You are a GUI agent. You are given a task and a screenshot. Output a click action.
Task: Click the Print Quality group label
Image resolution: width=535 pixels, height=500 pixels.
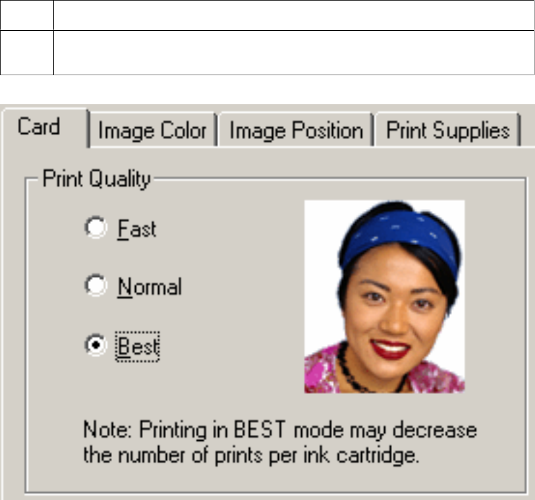[96, 179]
